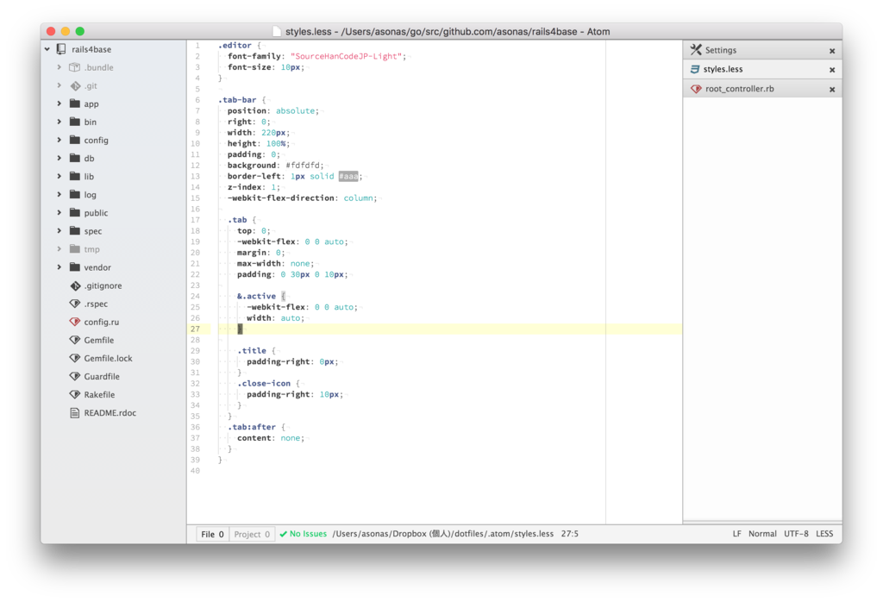Image resolution: width=883 pixels, height=602 pixels.
Task: Switch to the styles.less tab
Action: (x=762, y=69)
